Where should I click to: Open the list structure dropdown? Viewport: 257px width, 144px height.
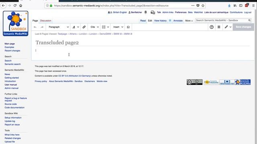105,27
